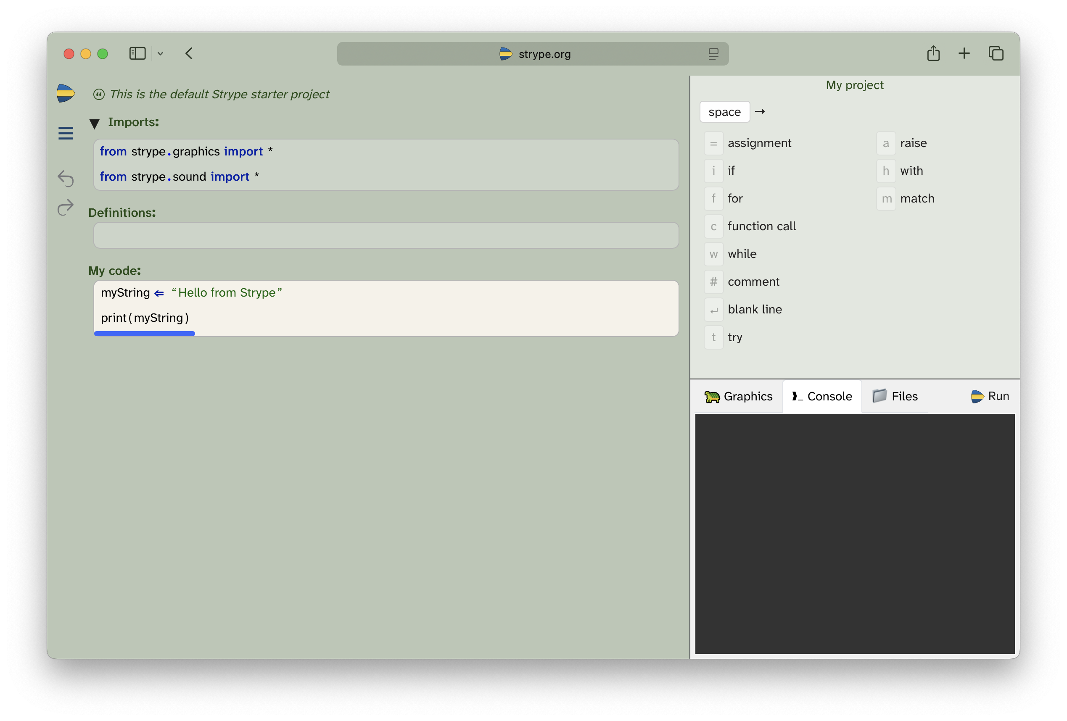Edit the default project description comment
The width and height of the screenshot is (1067, 721).
219,95
